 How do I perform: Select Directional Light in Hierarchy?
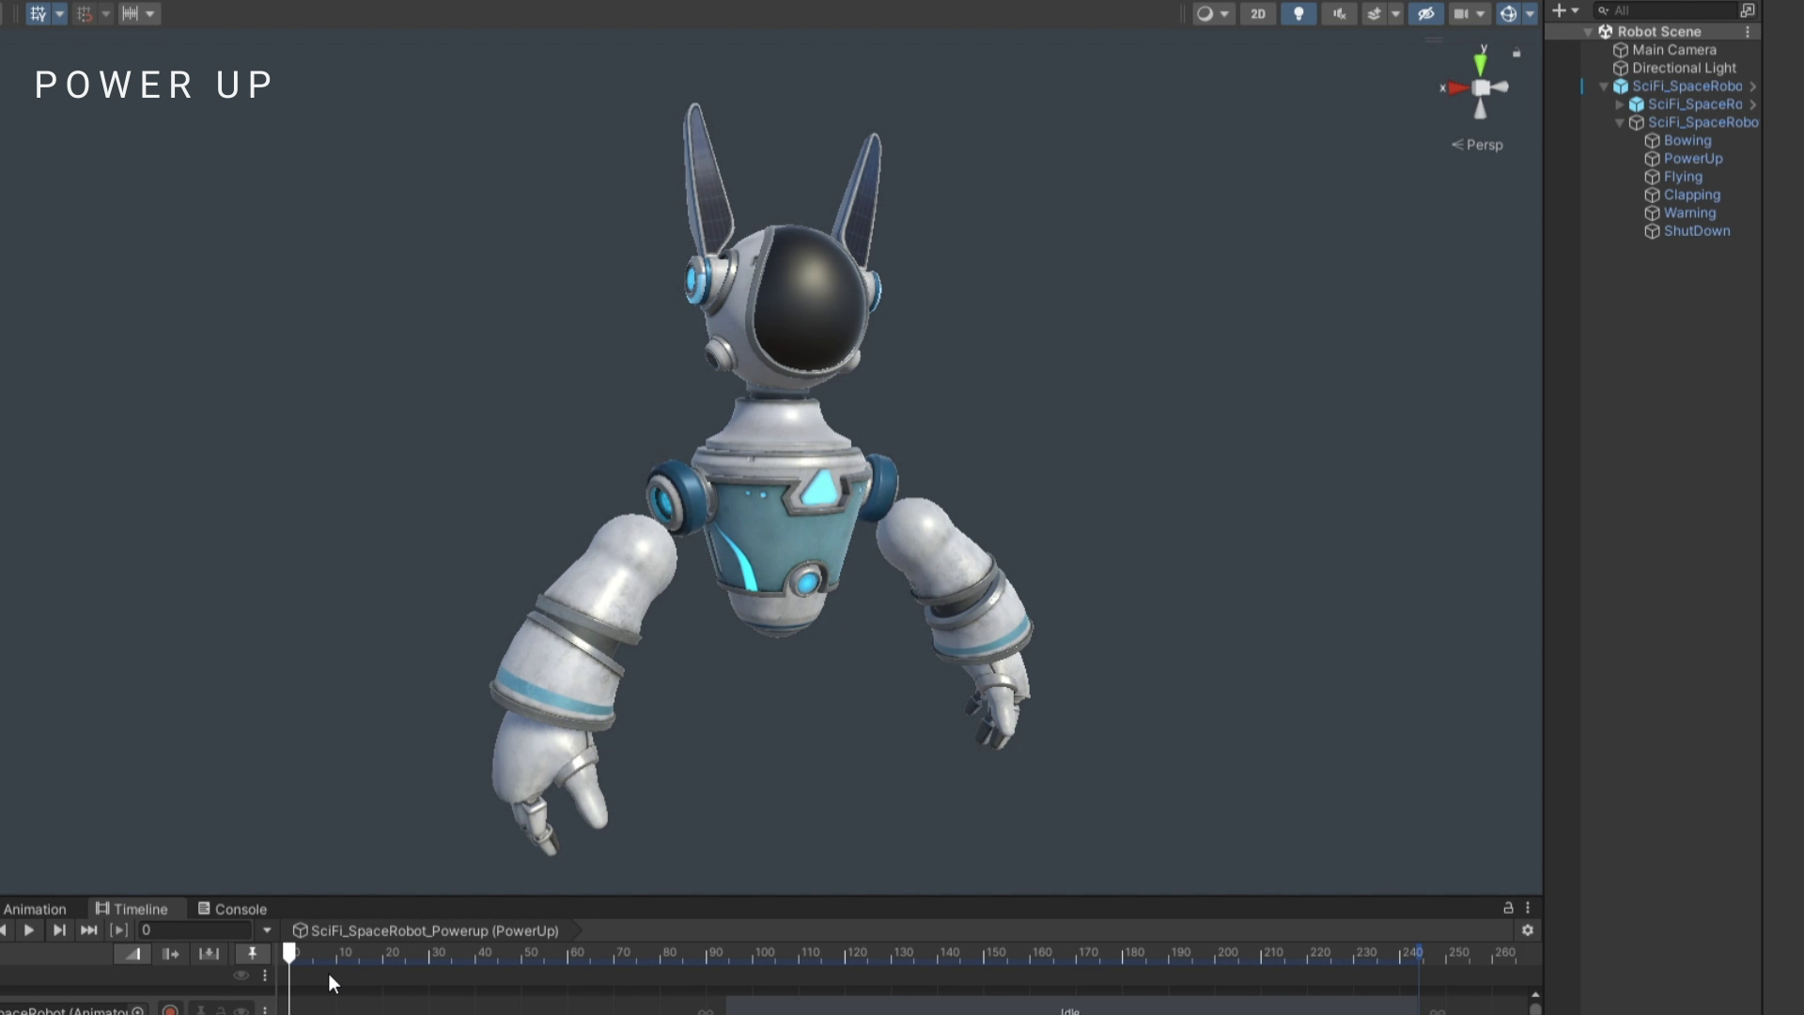(1684, 68)
